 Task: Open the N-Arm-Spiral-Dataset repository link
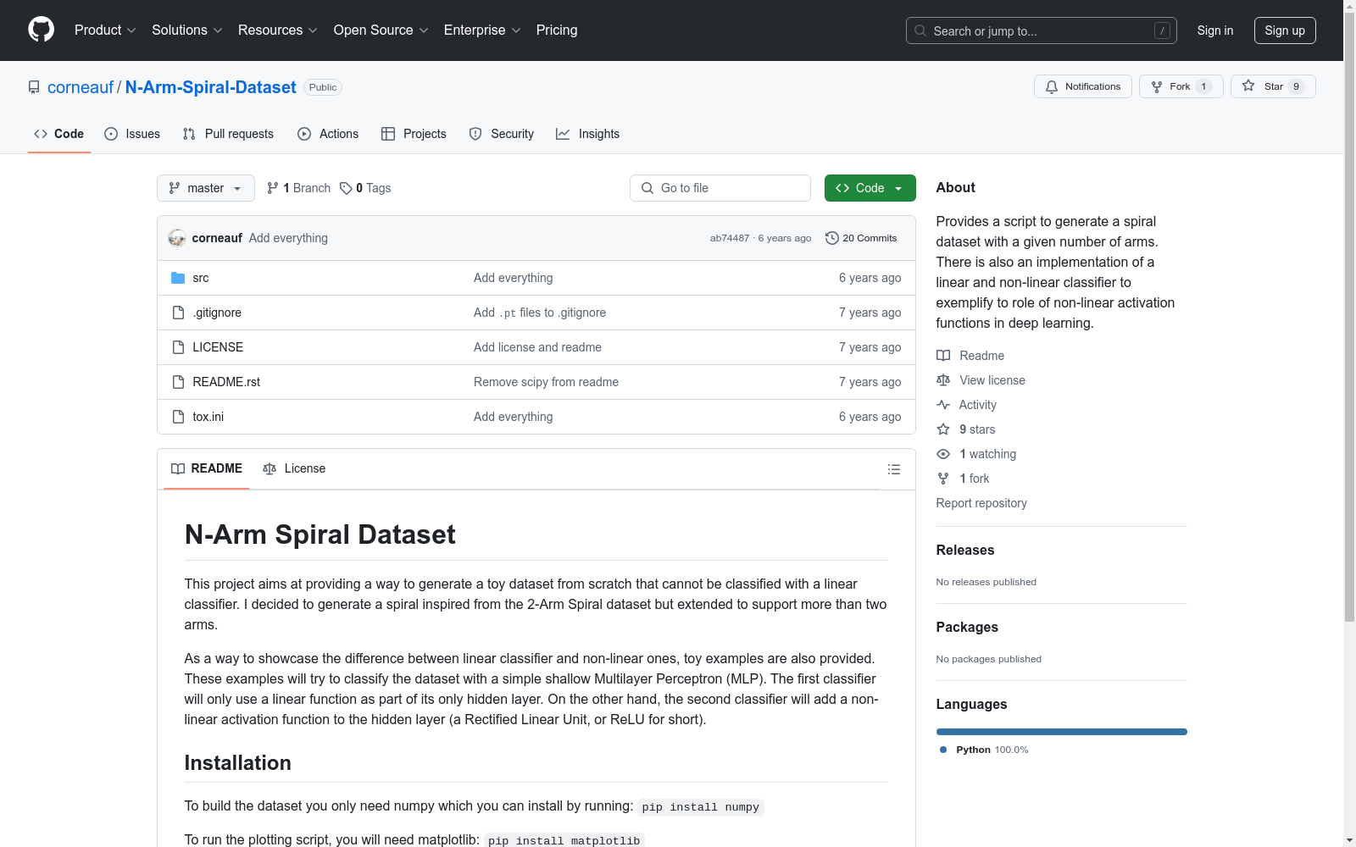click(x=210, y=87)
